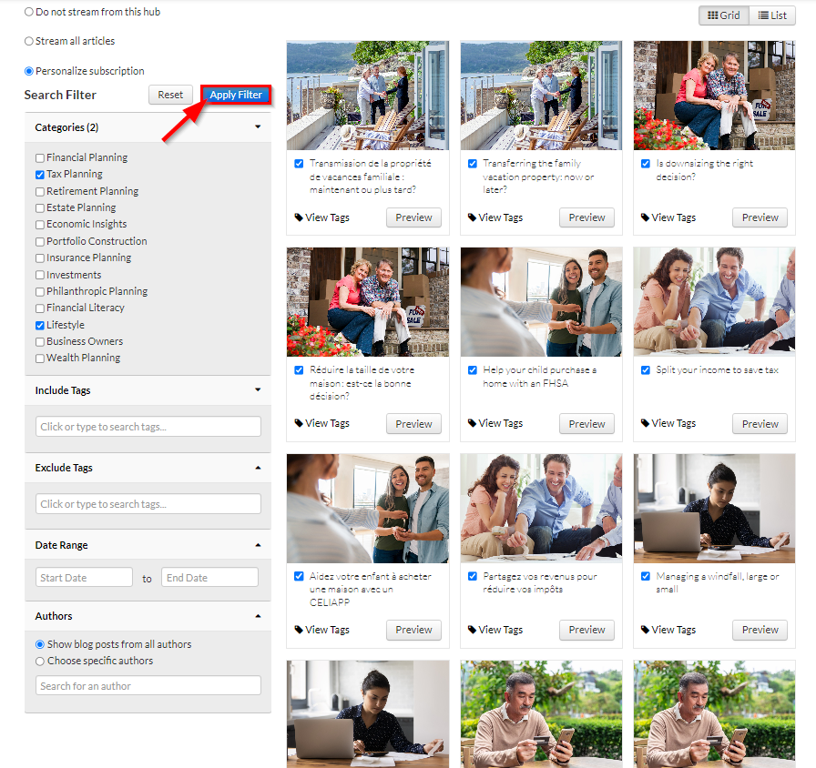Check Economic Insights category
This screenshot has height=768, width=816.
click(39, 225)
